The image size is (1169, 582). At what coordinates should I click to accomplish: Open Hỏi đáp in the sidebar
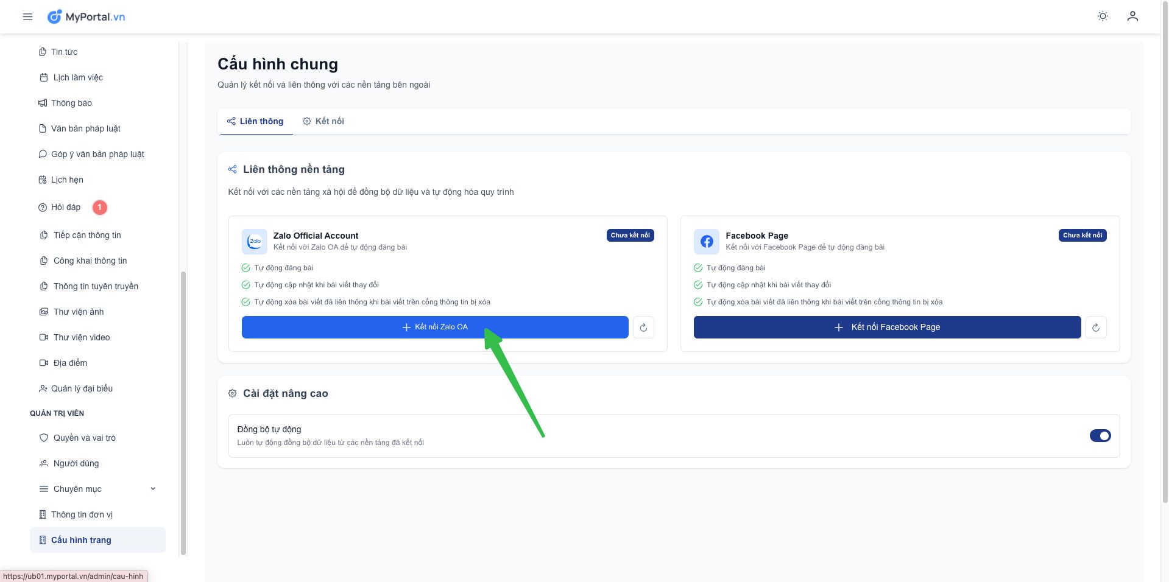(x=66, y=208)
